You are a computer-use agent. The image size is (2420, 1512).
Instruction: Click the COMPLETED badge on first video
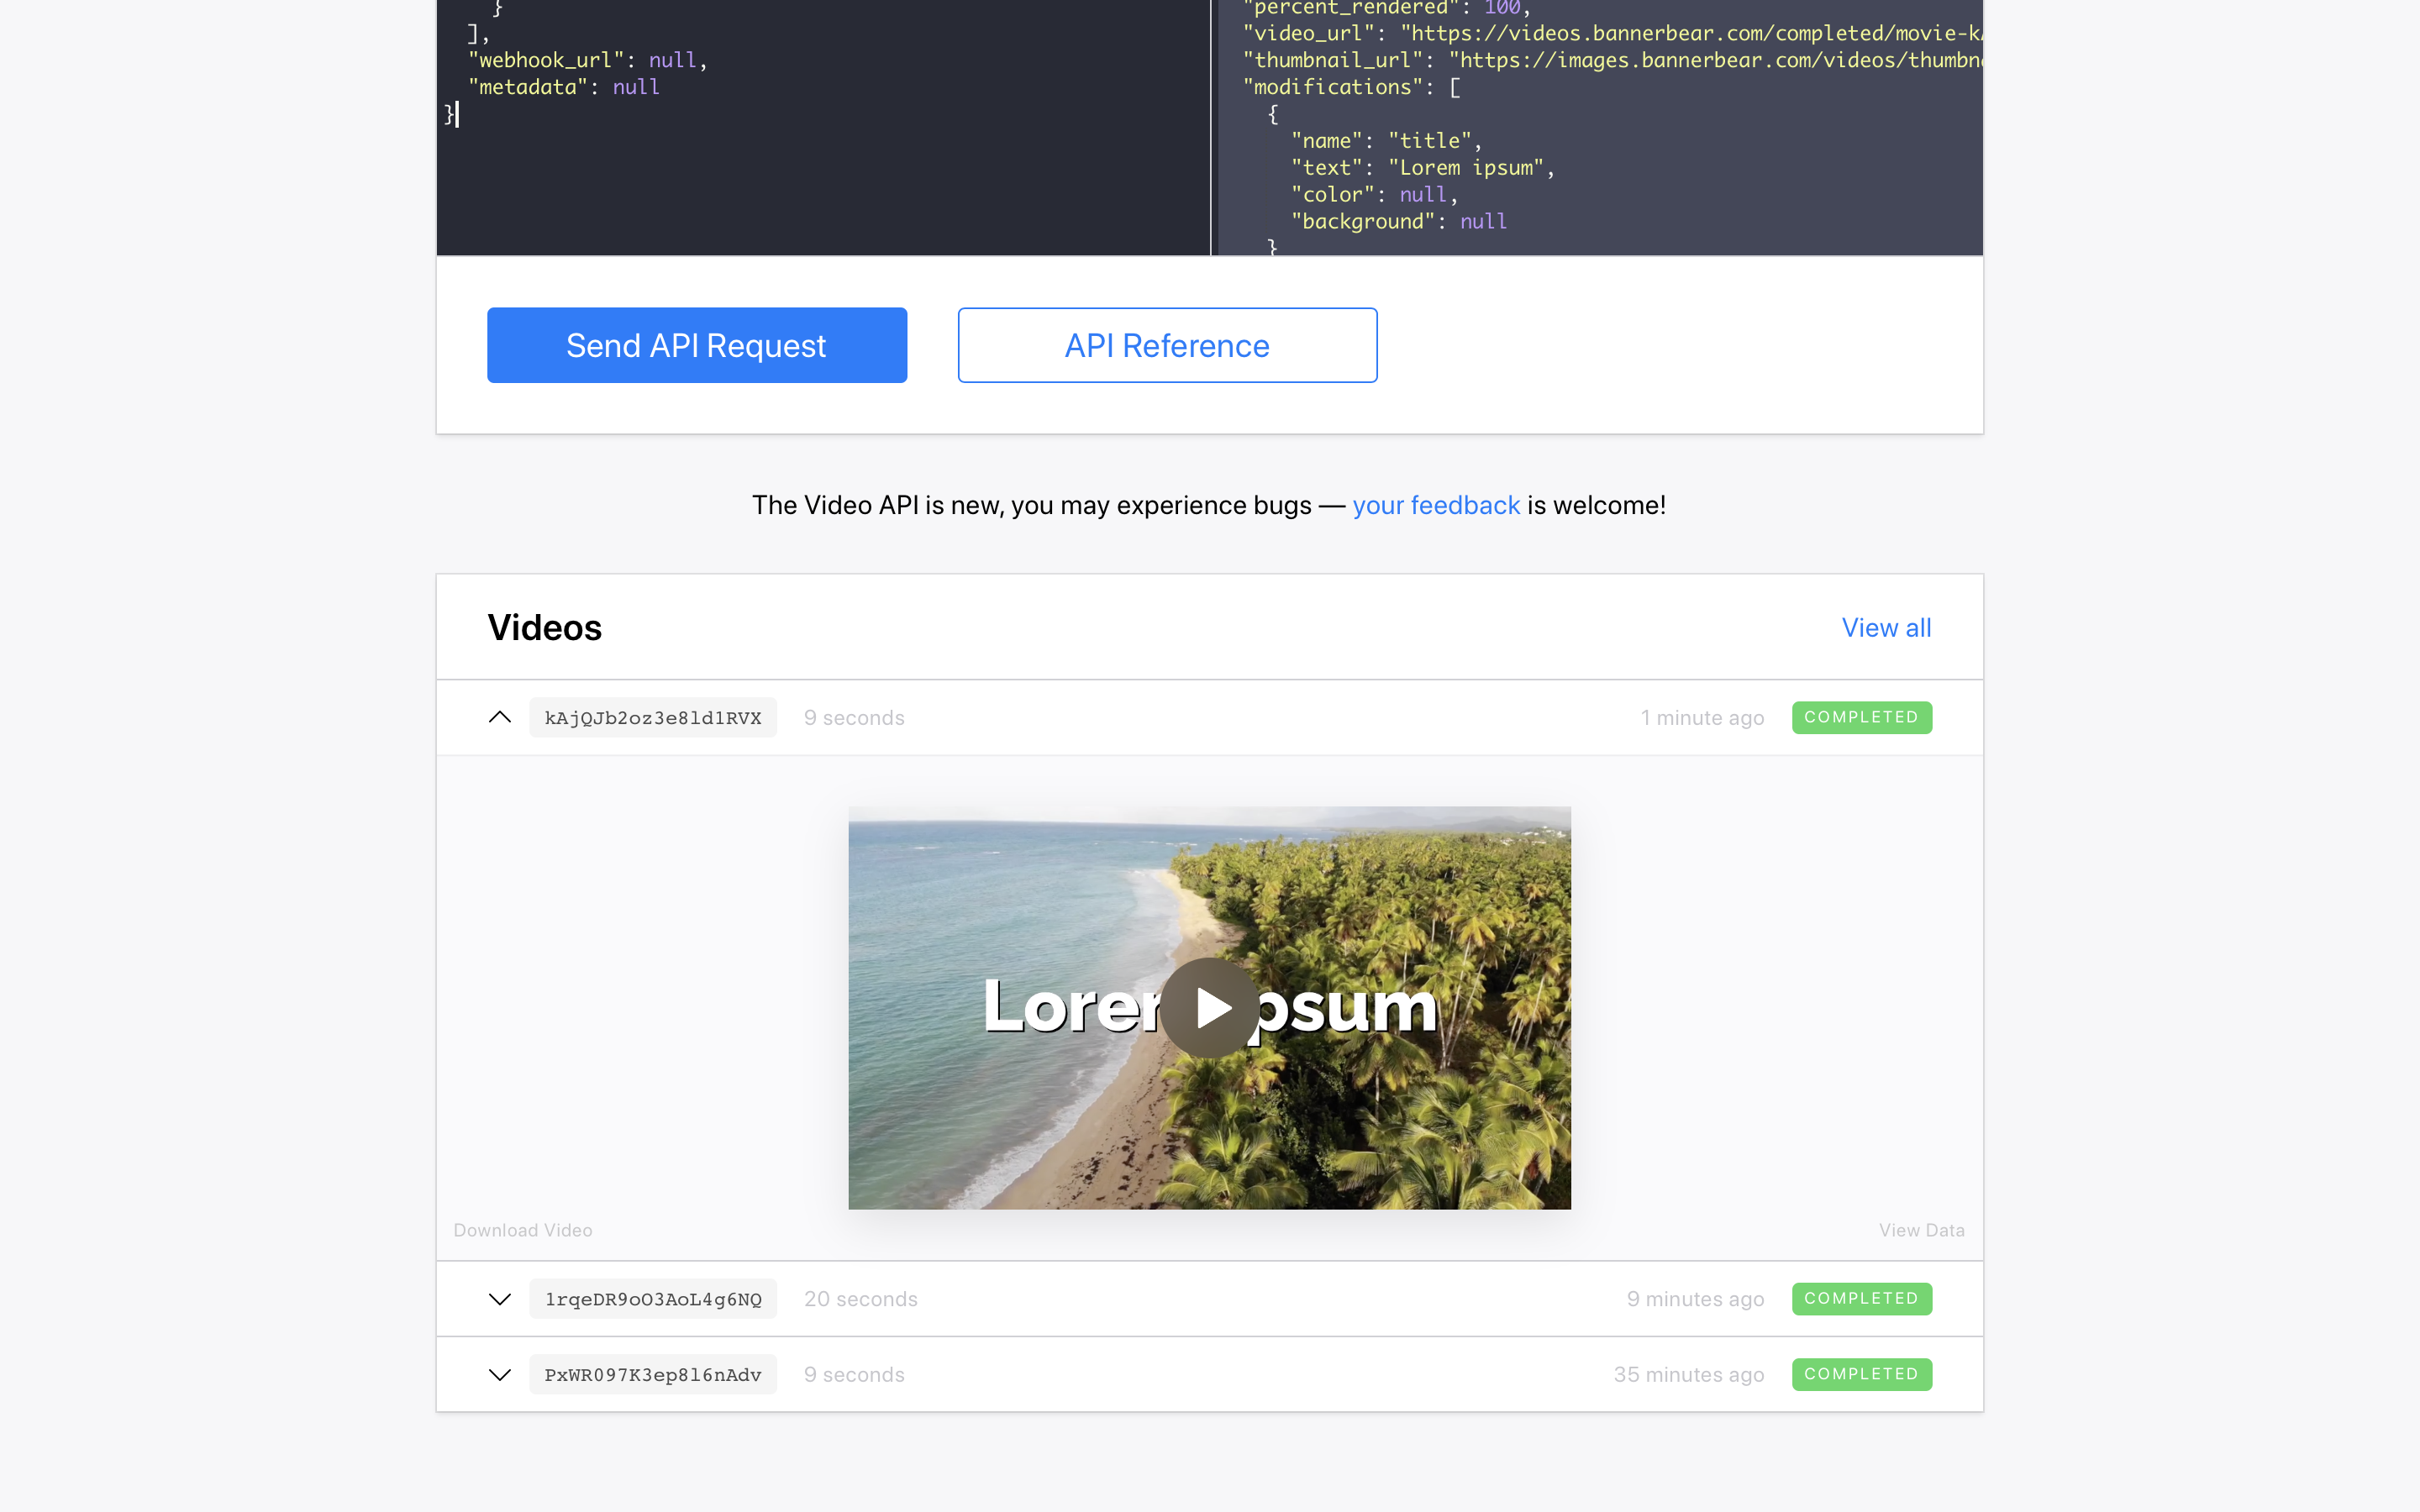coord(1860,717)
